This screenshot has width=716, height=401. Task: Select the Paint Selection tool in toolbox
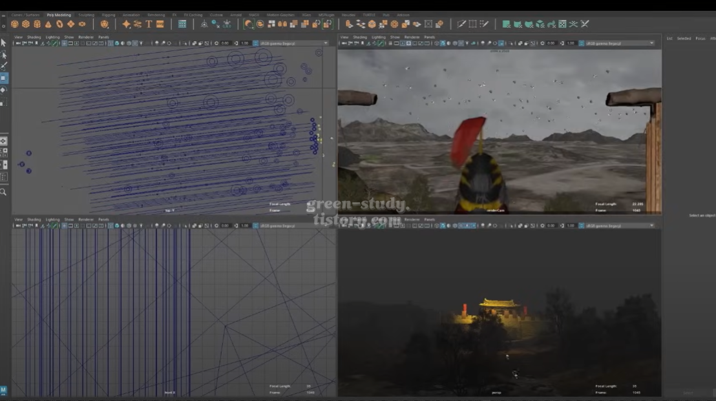[4, 66]
